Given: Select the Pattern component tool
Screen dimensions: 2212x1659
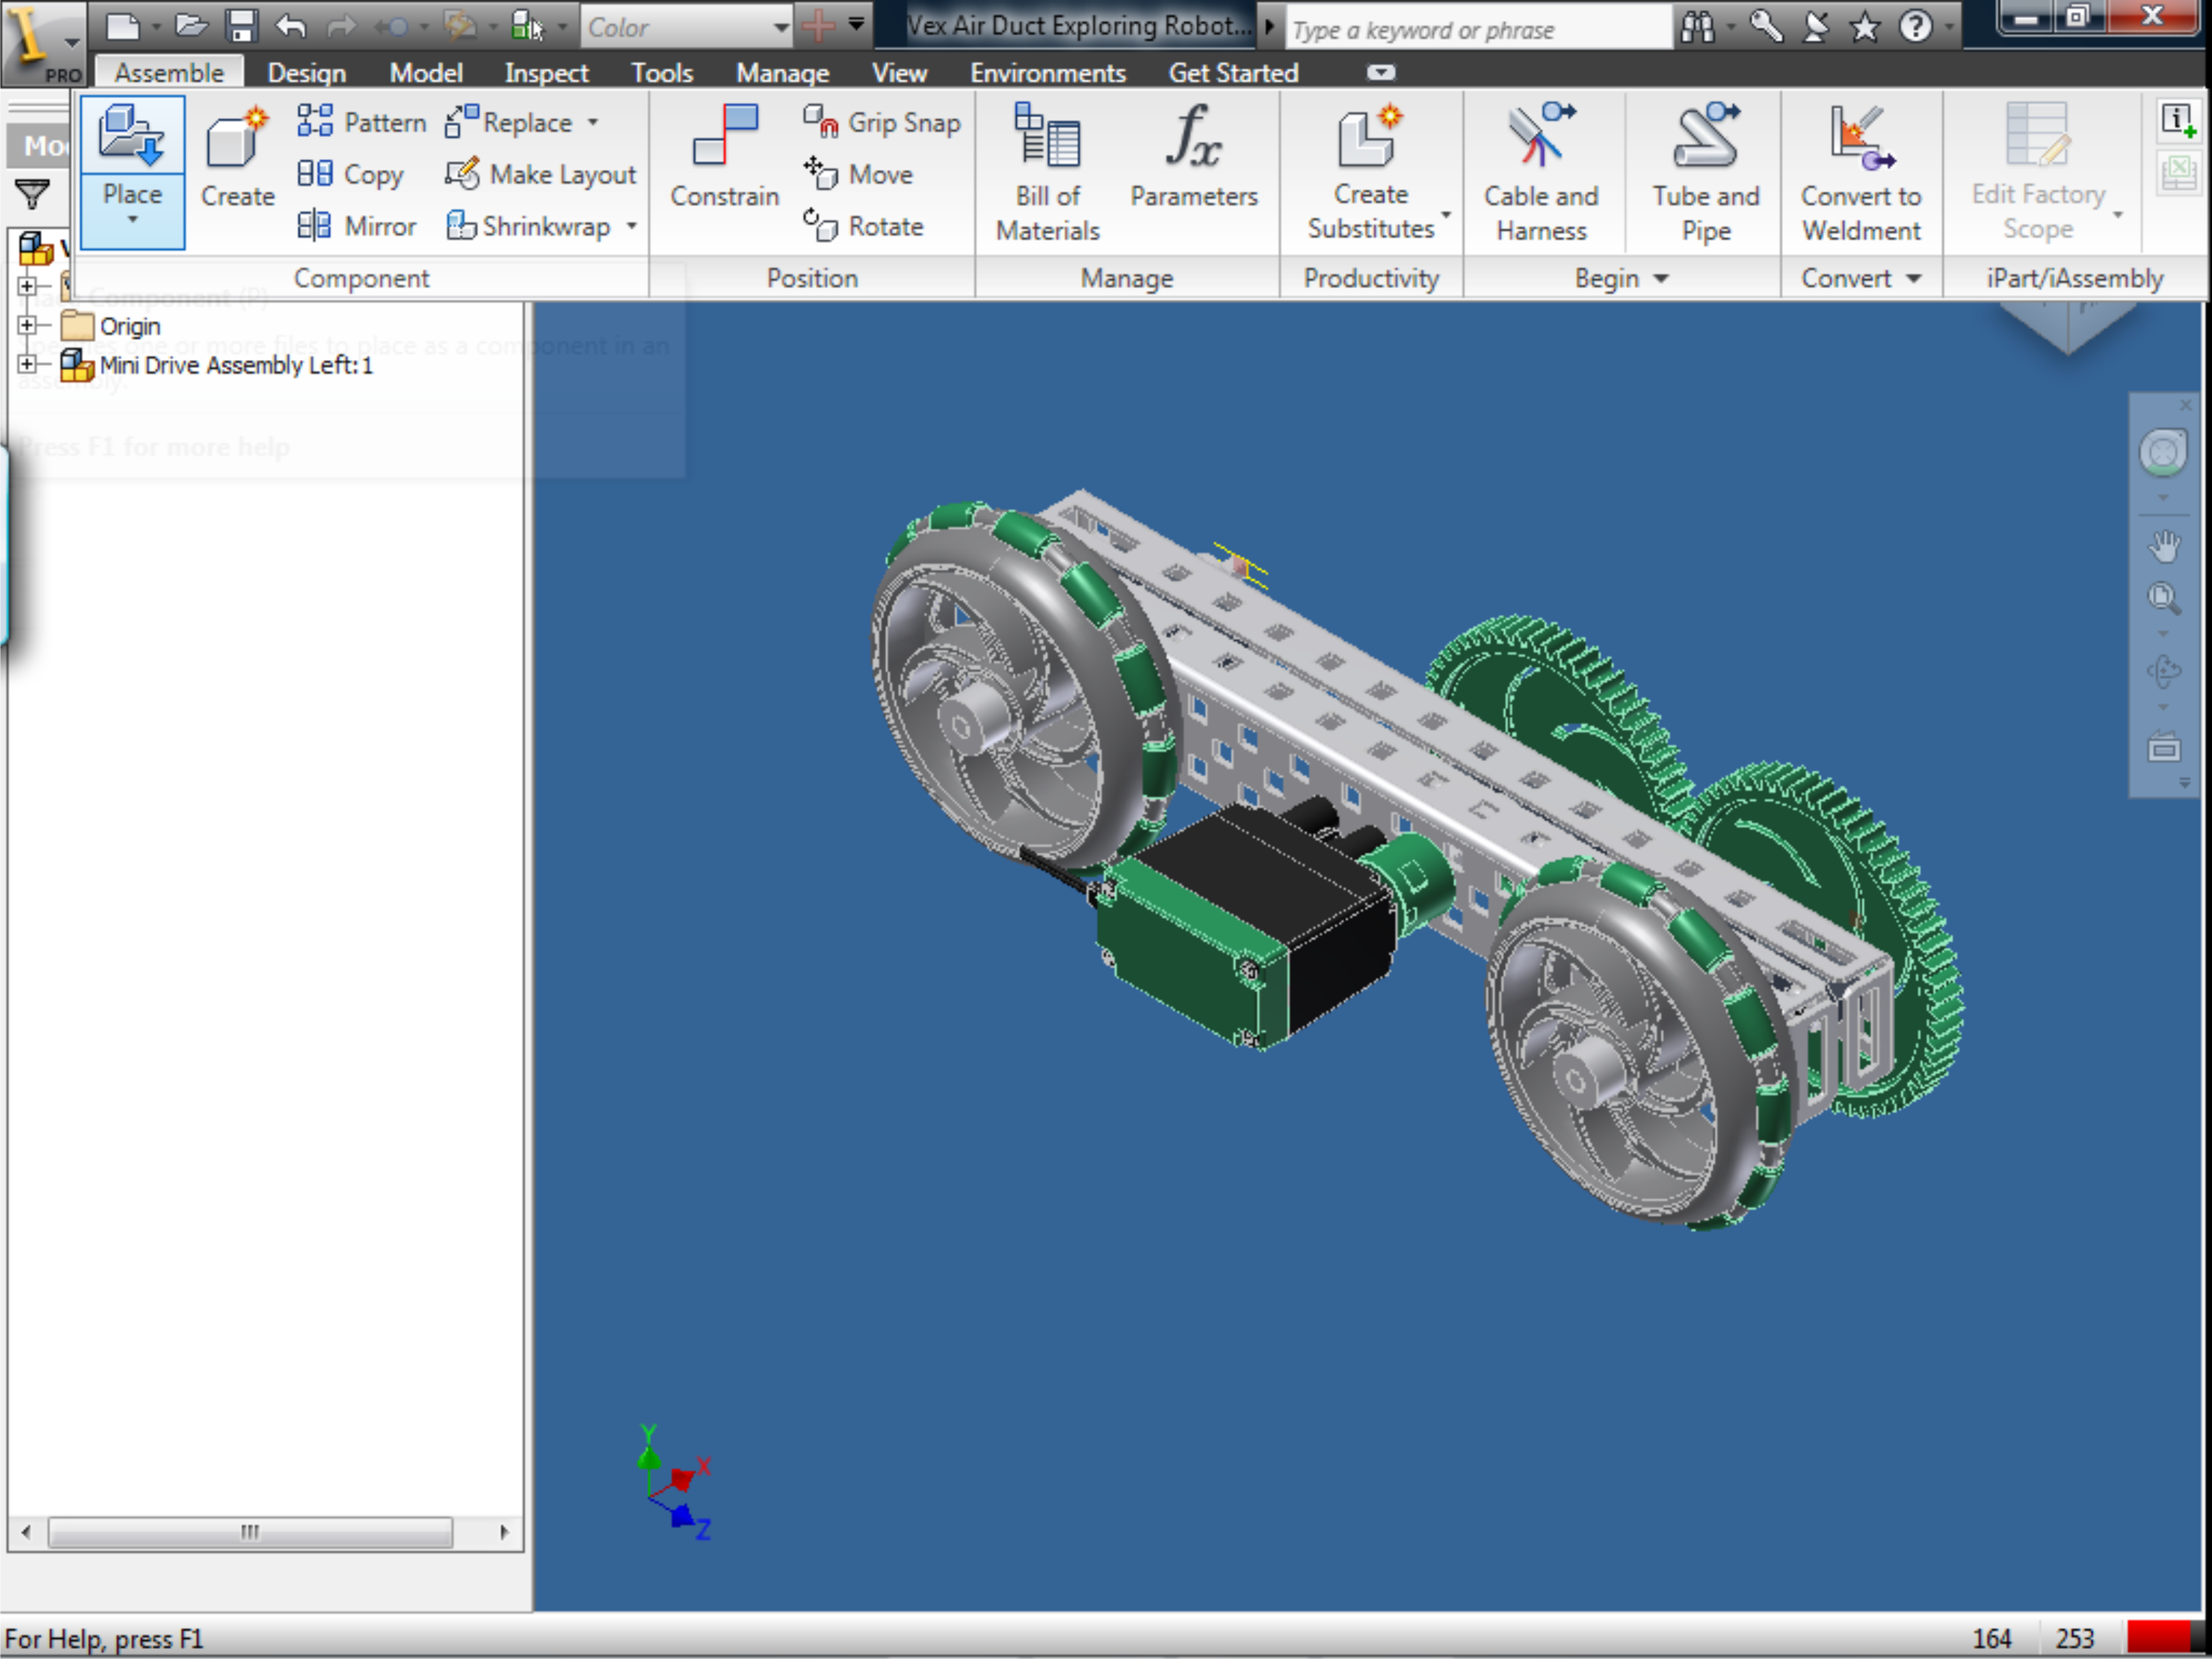Looking at the screenshot, I should [361, 122].
